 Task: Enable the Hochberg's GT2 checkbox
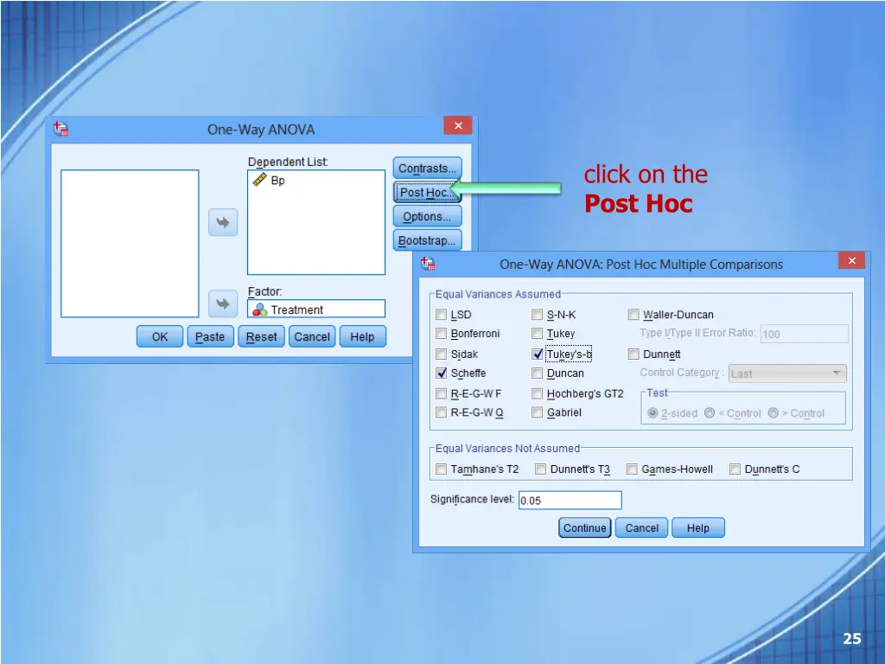pyautogui.click(x=538, y=393)
